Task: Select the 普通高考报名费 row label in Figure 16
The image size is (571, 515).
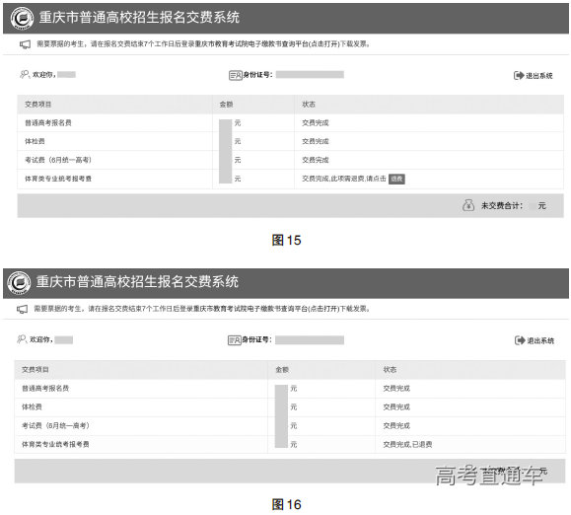Action: coord(45,389)
